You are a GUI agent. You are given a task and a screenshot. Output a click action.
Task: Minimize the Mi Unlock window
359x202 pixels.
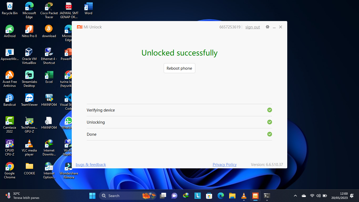[274, 27]
